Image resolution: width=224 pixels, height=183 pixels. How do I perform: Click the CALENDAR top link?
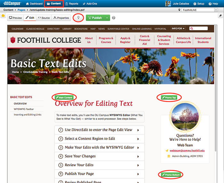pyautogui.click(x=17, y=29)
